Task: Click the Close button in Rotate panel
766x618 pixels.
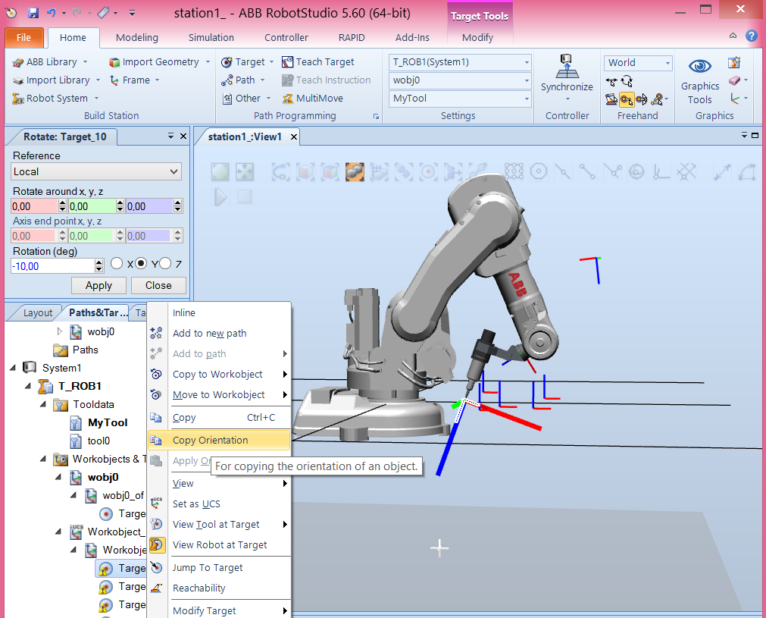Action: point(158,285)
